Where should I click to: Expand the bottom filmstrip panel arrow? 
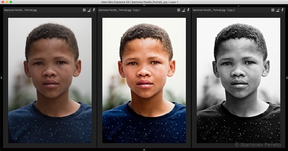point(144,150)
